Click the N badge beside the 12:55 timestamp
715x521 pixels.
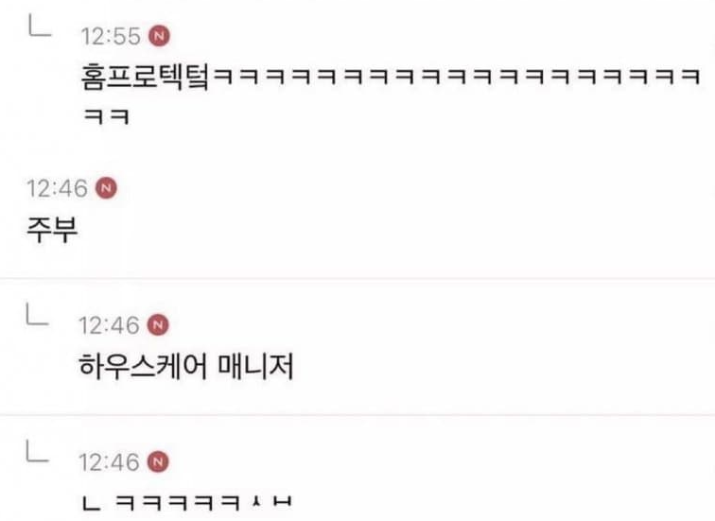[x=159, y=36]
